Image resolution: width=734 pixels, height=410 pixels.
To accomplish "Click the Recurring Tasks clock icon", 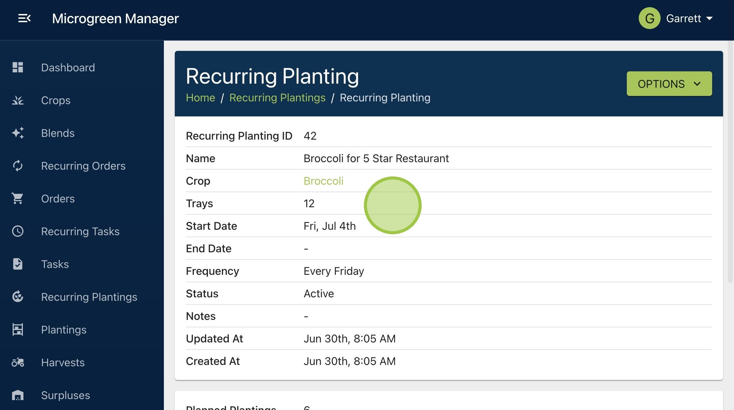I will (18, 231).
